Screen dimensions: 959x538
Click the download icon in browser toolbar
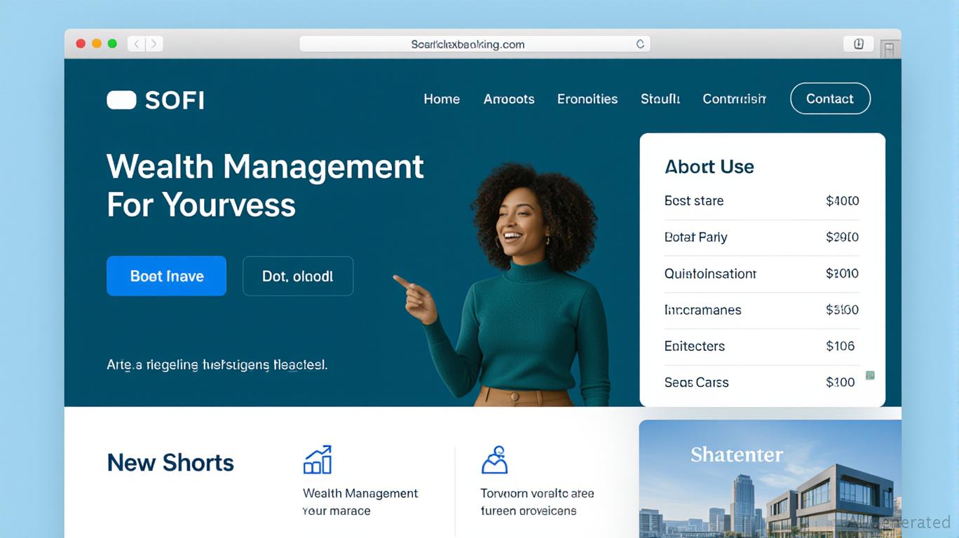[x=859, y=43]
